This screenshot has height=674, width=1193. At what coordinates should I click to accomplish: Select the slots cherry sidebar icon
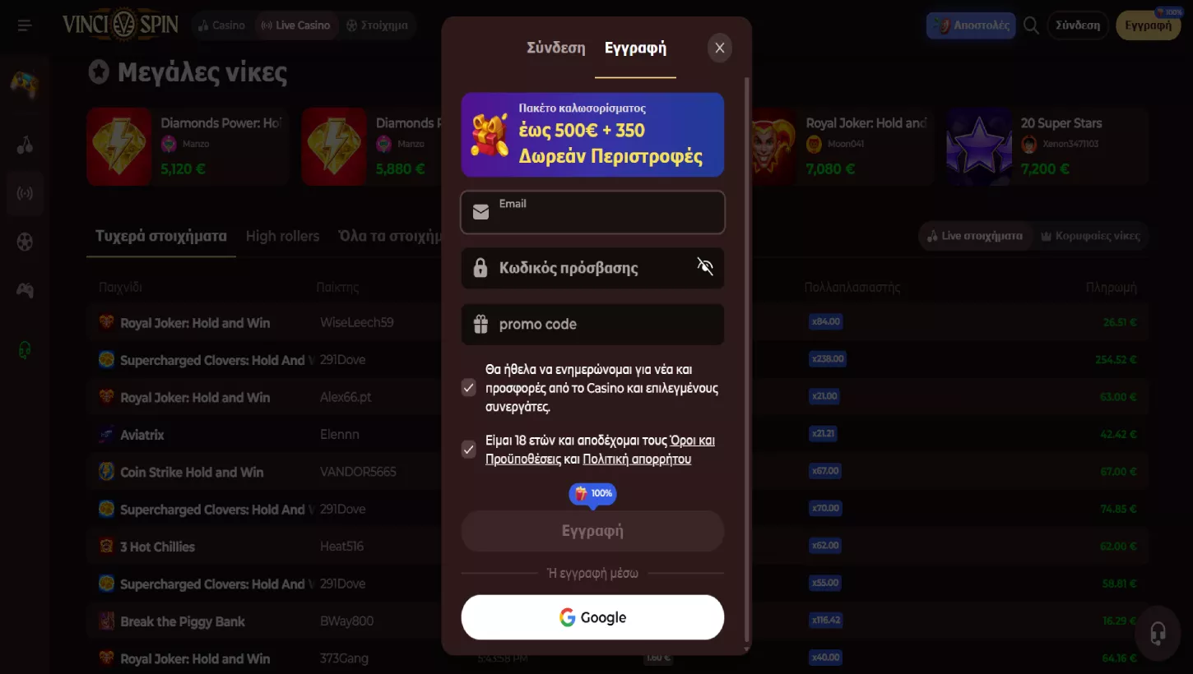click(x=26, y=145)
